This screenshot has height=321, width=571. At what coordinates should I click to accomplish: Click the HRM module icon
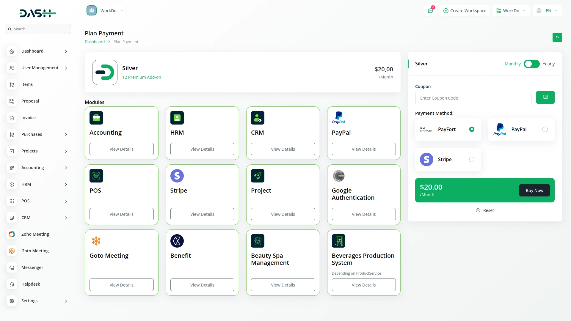[177, 118]
